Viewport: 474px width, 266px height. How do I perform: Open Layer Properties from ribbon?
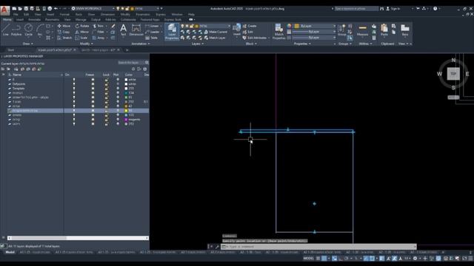(x=172, y=32)
